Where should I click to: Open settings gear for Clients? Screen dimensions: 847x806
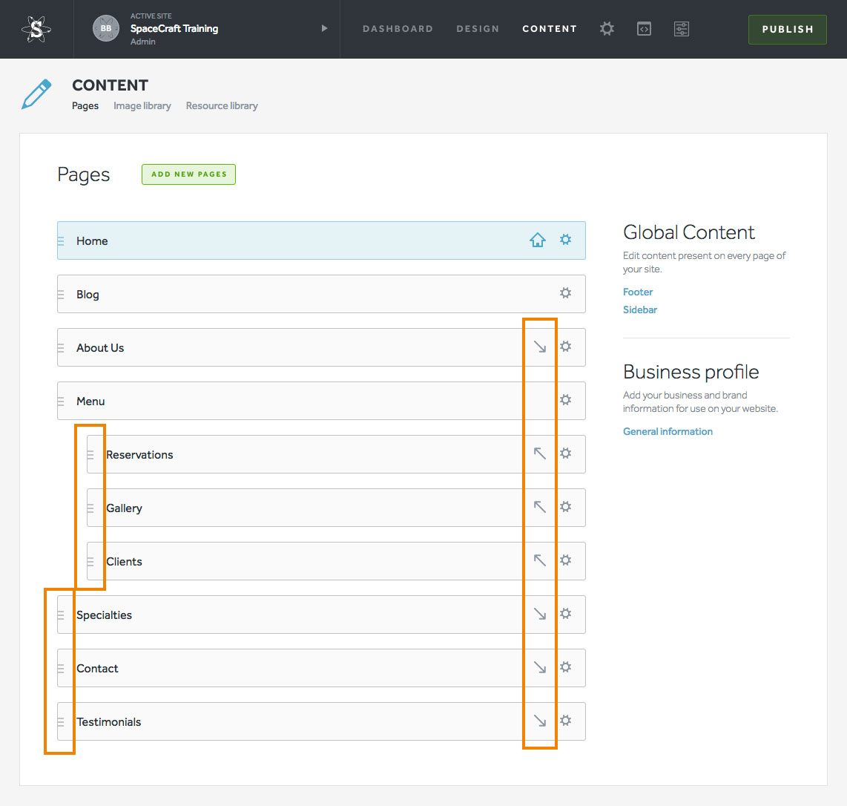566,560
